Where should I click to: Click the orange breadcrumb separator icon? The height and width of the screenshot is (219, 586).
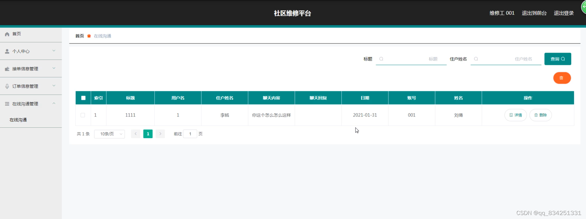pos(89,36)
